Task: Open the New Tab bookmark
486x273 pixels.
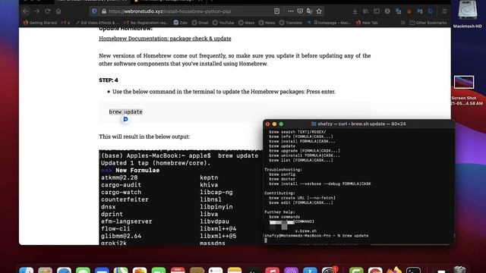Action: click(x=367, y=23)
